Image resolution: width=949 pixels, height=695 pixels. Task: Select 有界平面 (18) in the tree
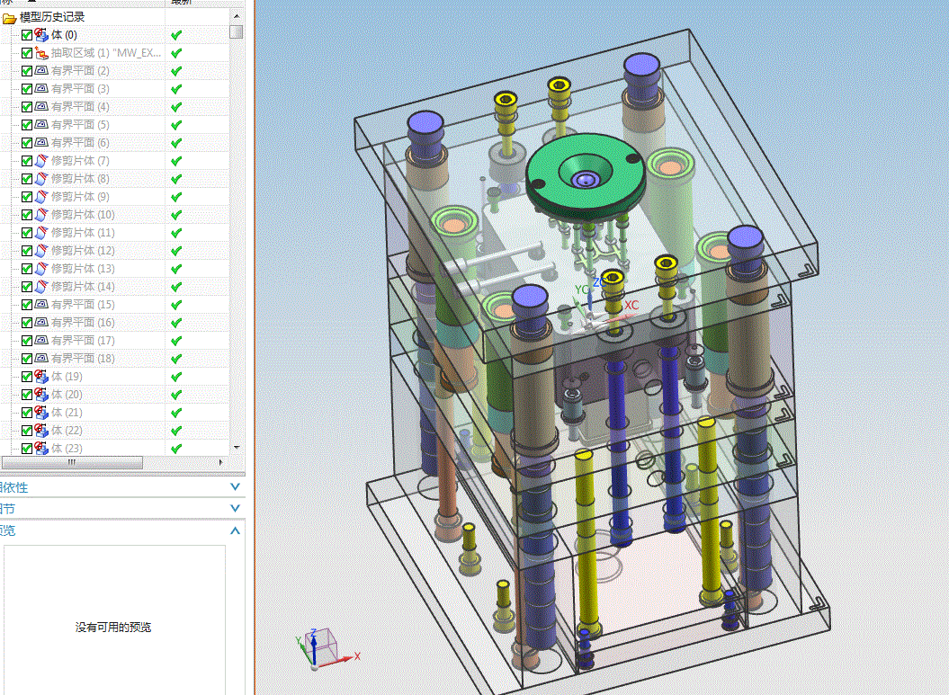tap(83, 359)
